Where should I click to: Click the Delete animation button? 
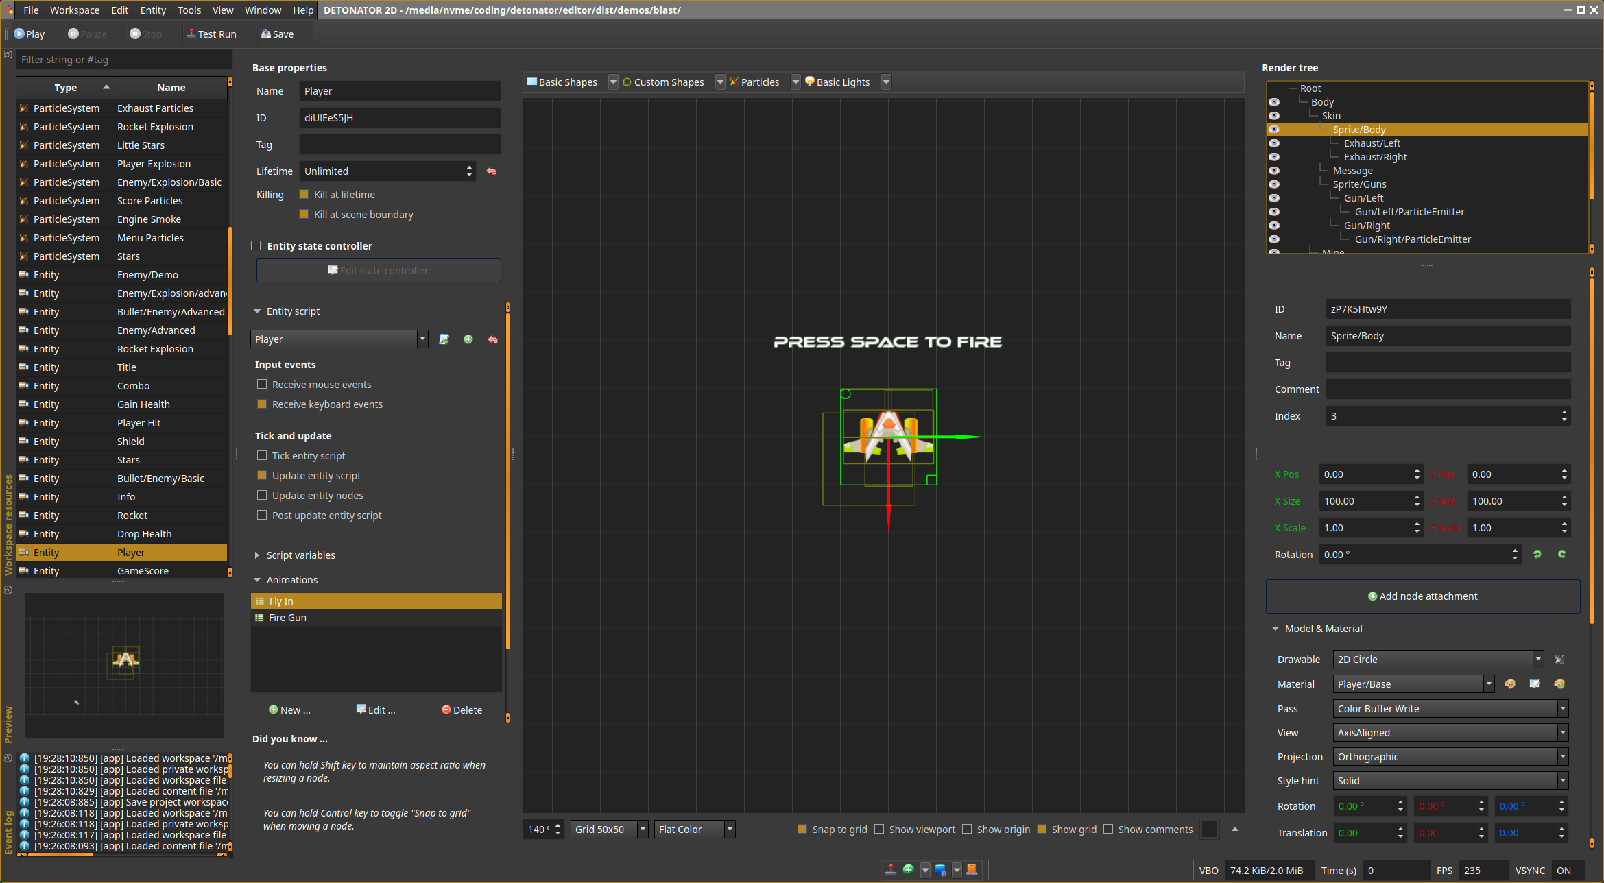[462, 710]
